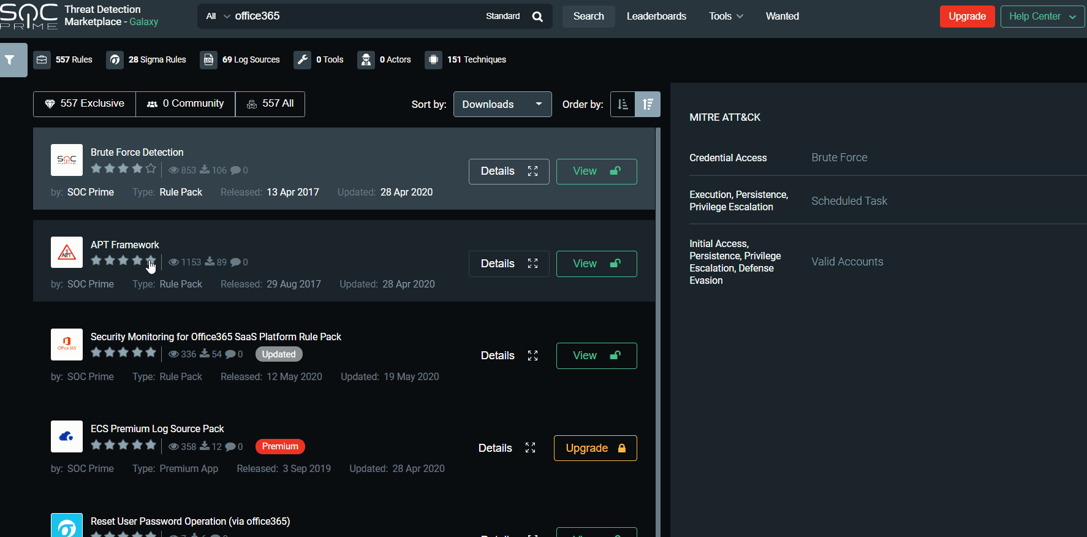Click ECS Premium Log Source Pack logo
Image resolution: width=1087 pixels, height=537 pixels.
(x=67, y=436)
